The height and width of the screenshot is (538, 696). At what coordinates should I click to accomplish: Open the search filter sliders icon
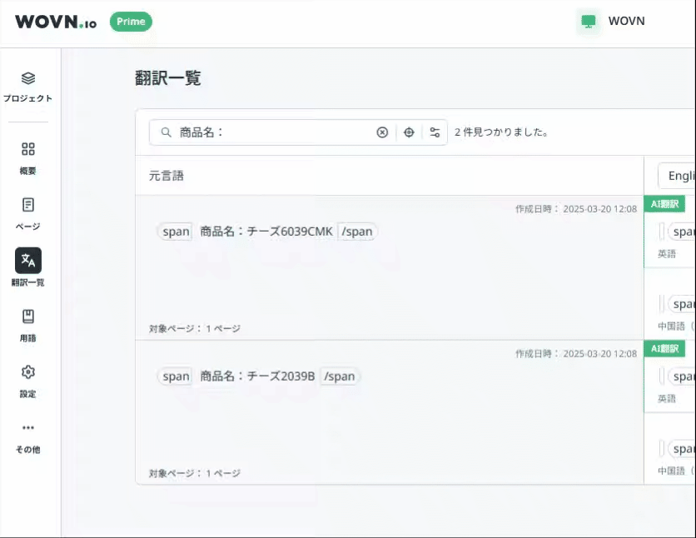click(x=435, y=132)
